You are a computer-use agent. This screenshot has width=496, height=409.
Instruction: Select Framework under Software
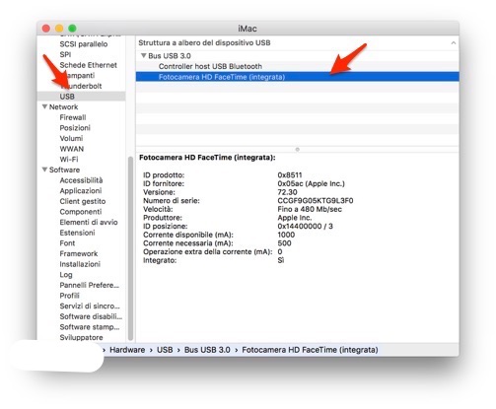pos(79,253)
